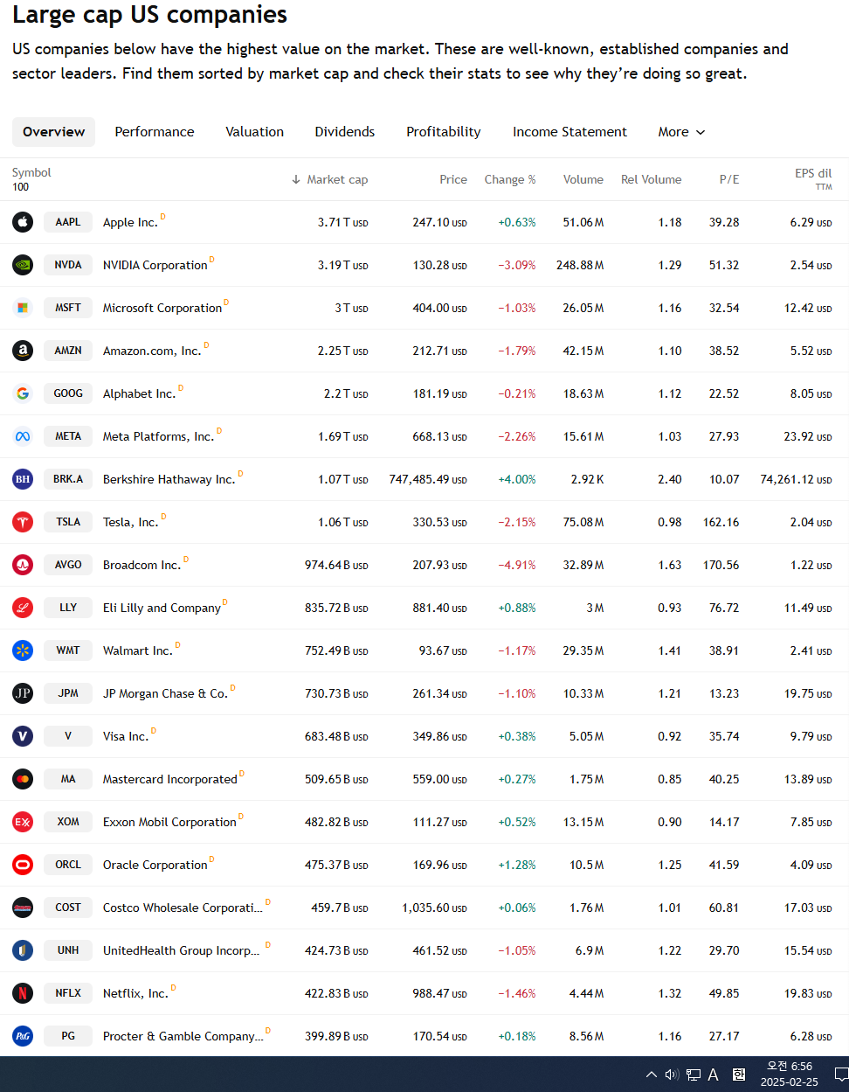Open the AVGO ticker link

point(68,565)
